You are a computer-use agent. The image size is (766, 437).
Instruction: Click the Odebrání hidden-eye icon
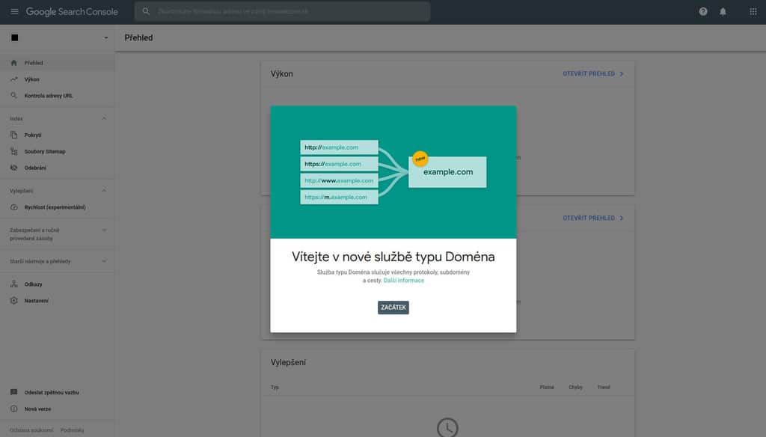click(x=13, y=168)
